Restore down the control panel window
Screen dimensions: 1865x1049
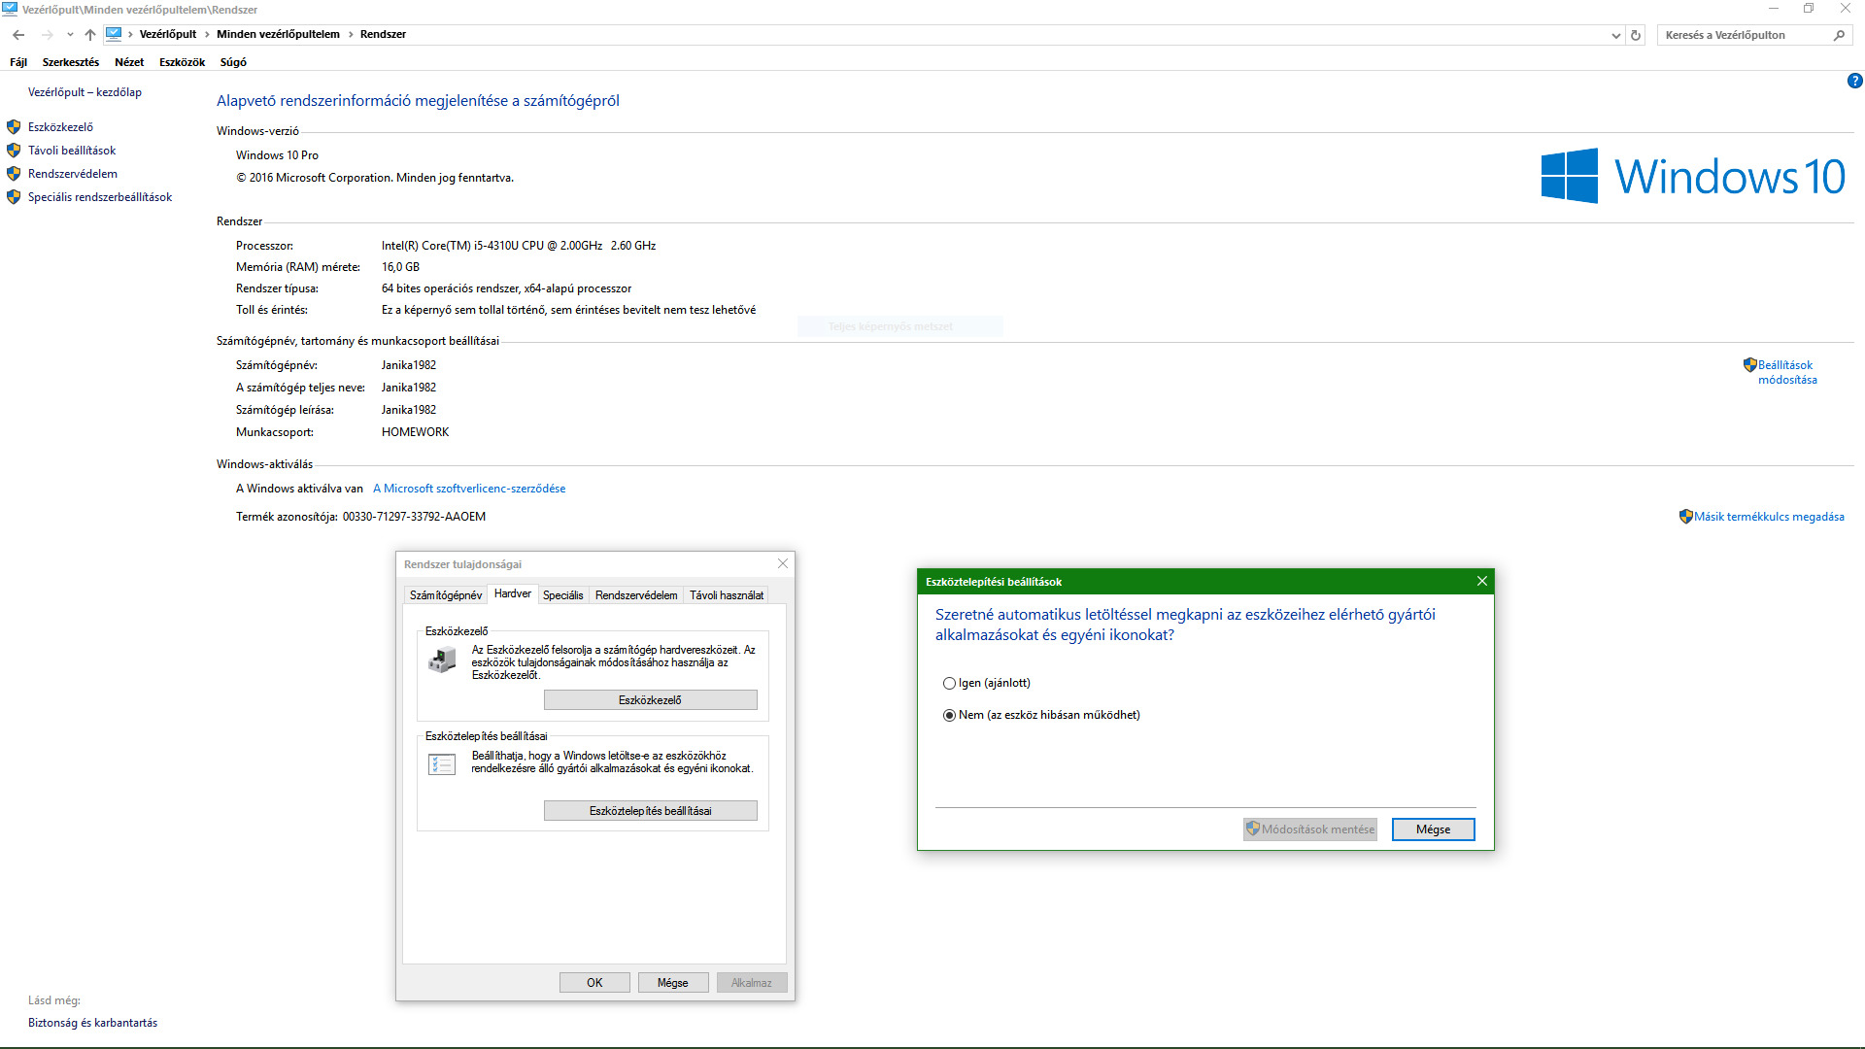[x=1809, y=9]
